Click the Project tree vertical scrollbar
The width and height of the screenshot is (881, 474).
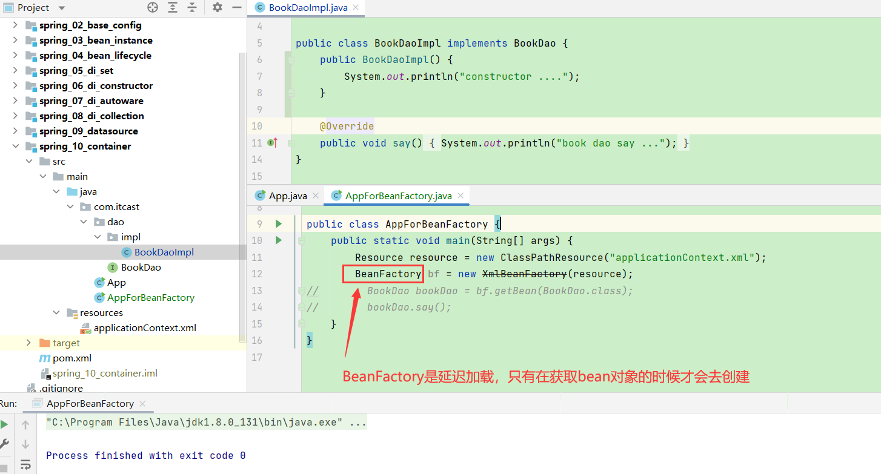click(x=244, y=198)
